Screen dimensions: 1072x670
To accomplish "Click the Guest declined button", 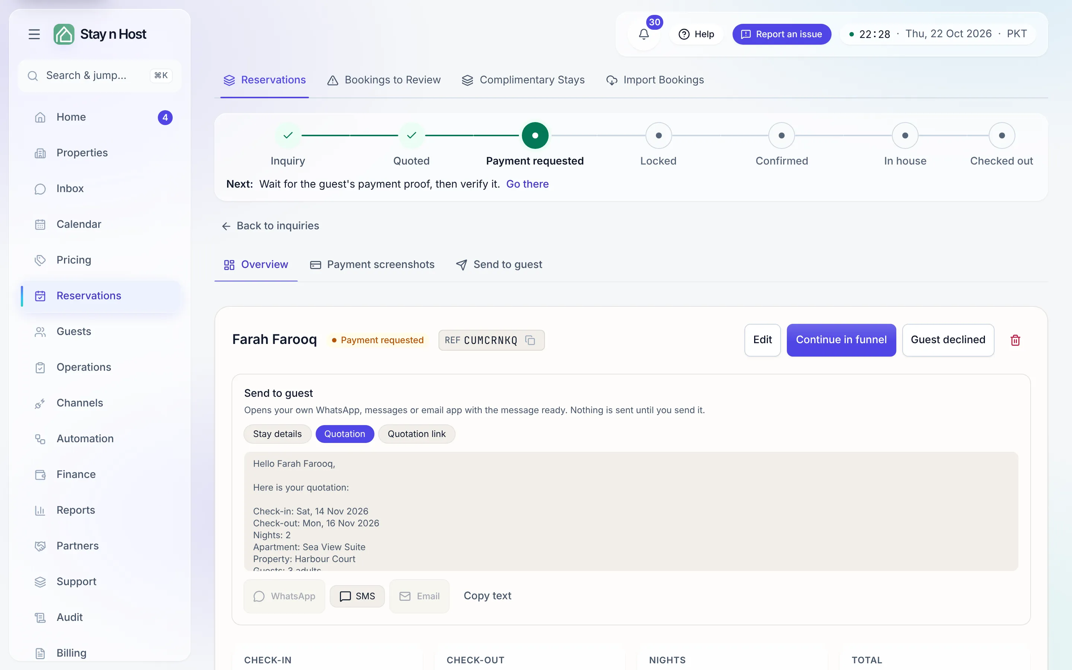I will (x=948, y=340).
